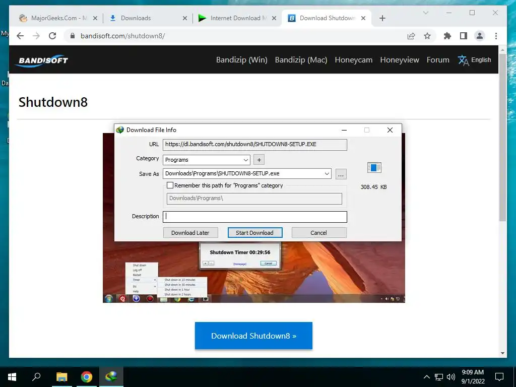Click the file type icon above 308.45 KB
Image resolution: width=516 pixels, height=387 pixels.
pos(374,167)
